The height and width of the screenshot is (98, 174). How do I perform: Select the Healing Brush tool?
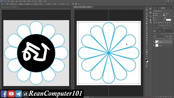[x=147, y=24]
